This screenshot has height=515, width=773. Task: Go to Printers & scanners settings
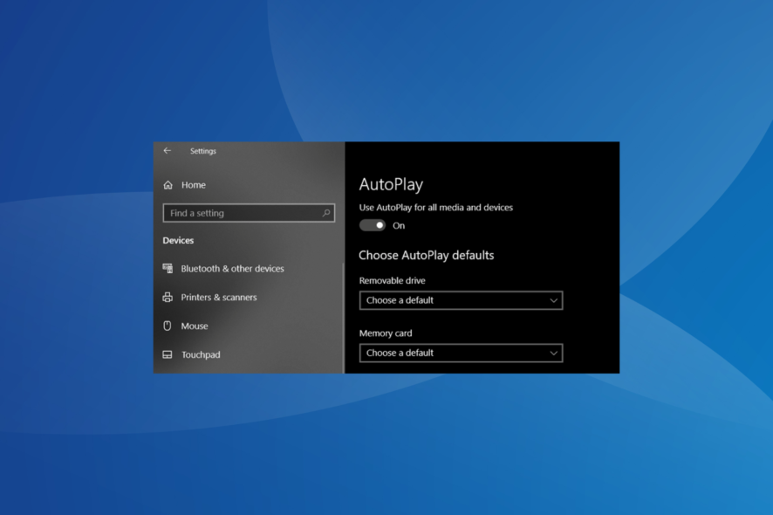[x=219, y=298]
